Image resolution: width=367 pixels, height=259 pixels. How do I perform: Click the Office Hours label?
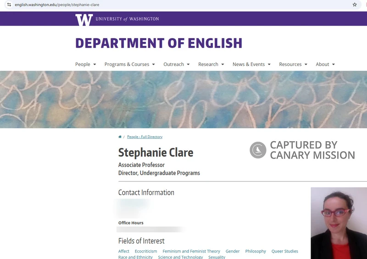point(131,223)
